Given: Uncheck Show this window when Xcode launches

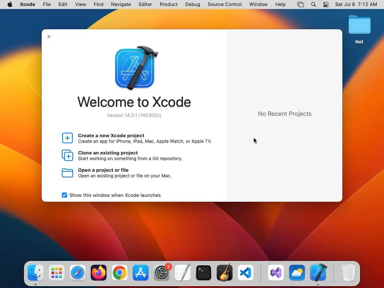Looking at the screenshot, I should pos(64,195).
